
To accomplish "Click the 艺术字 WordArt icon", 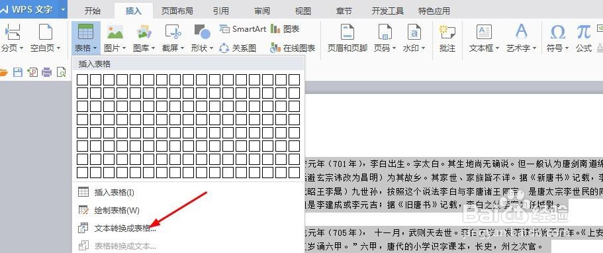I will (x=522, y=32).
